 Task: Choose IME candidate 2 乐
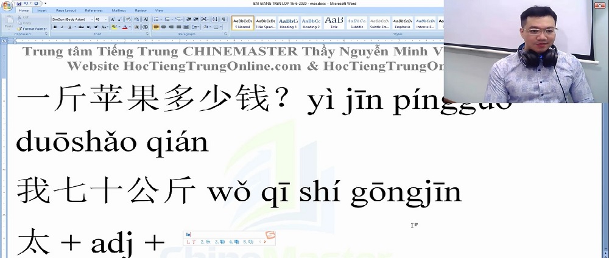[205, 242]
